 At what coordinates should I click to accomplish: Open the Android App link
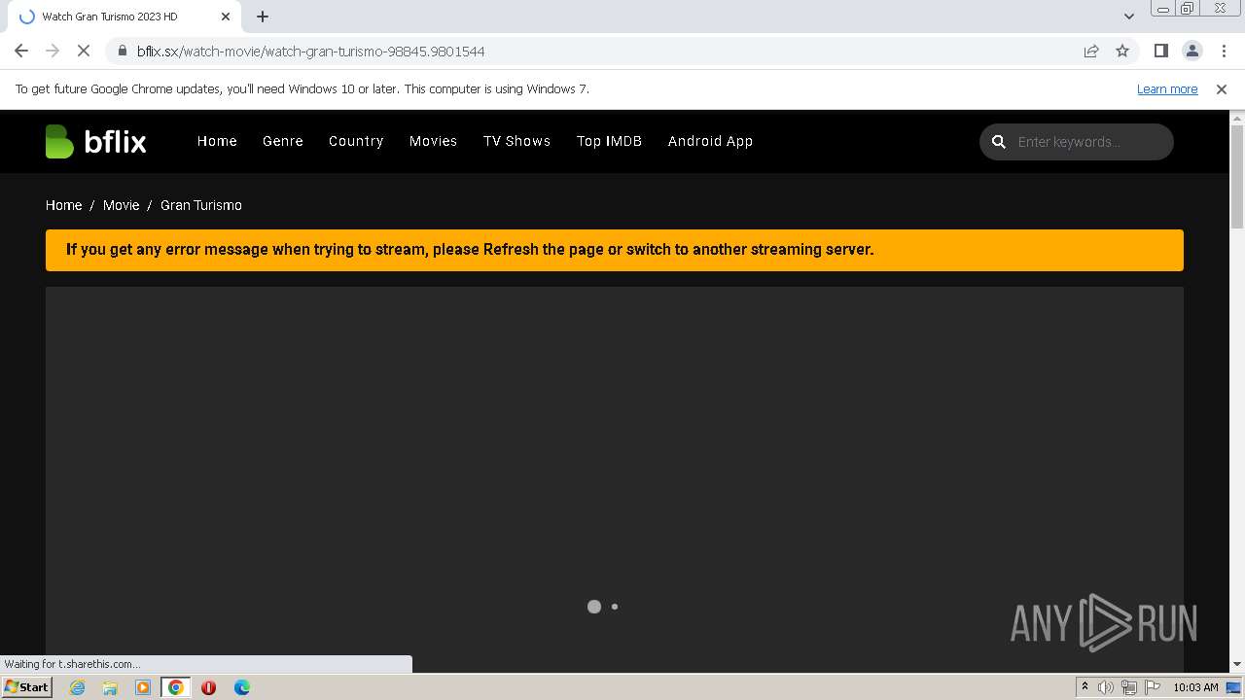tap(710, 141)
